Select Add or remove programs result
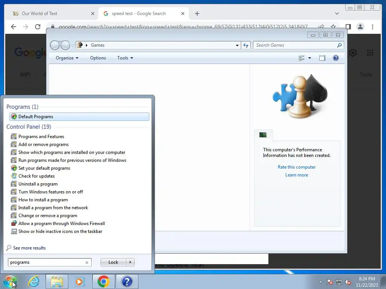Screen dimensions: 386x289 (43, 144)
